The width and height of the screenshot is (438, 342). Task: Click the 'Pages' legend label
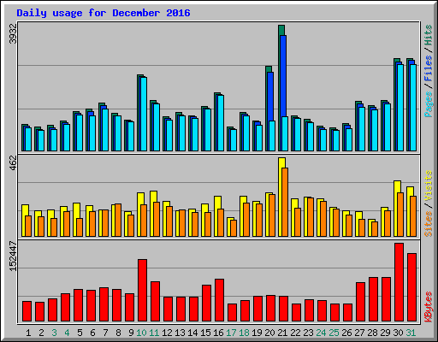(x=429, y=104)
